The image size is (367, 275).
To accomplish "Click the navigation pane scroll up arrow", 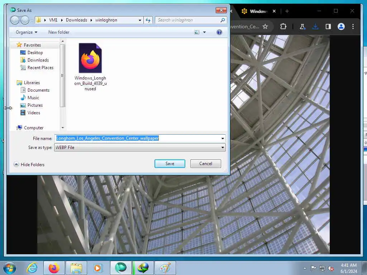I will (62, 42).
